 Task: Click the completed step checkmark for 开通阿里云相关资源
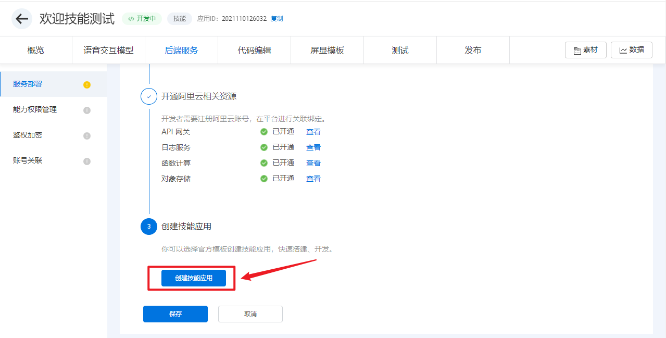149,96
